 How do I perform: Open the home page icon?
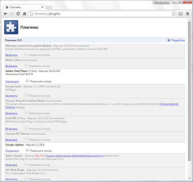25,14
